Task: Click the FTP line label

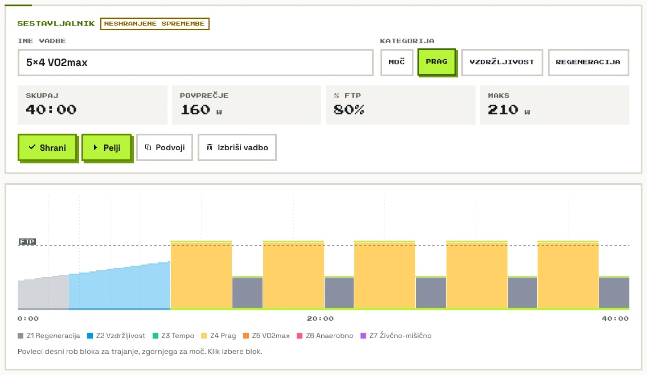Action: (x=27, y=241)
